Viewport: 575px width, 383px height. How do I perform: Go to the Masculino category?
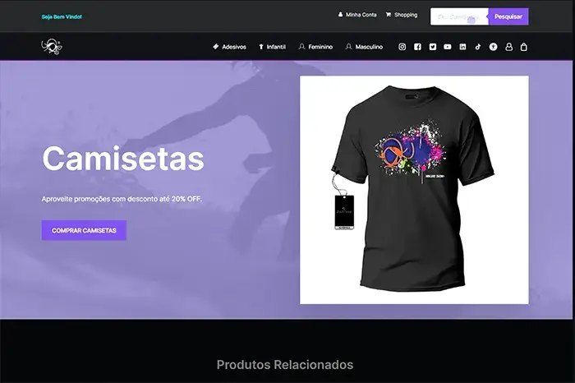point(364,47)
